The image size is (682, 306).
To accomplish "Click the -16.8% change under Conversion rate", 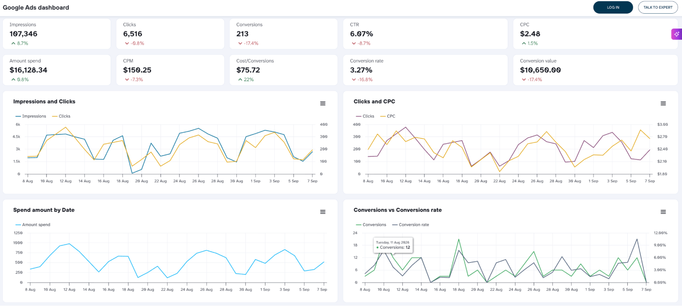I will pyautogui.click(x=362, y=79).
